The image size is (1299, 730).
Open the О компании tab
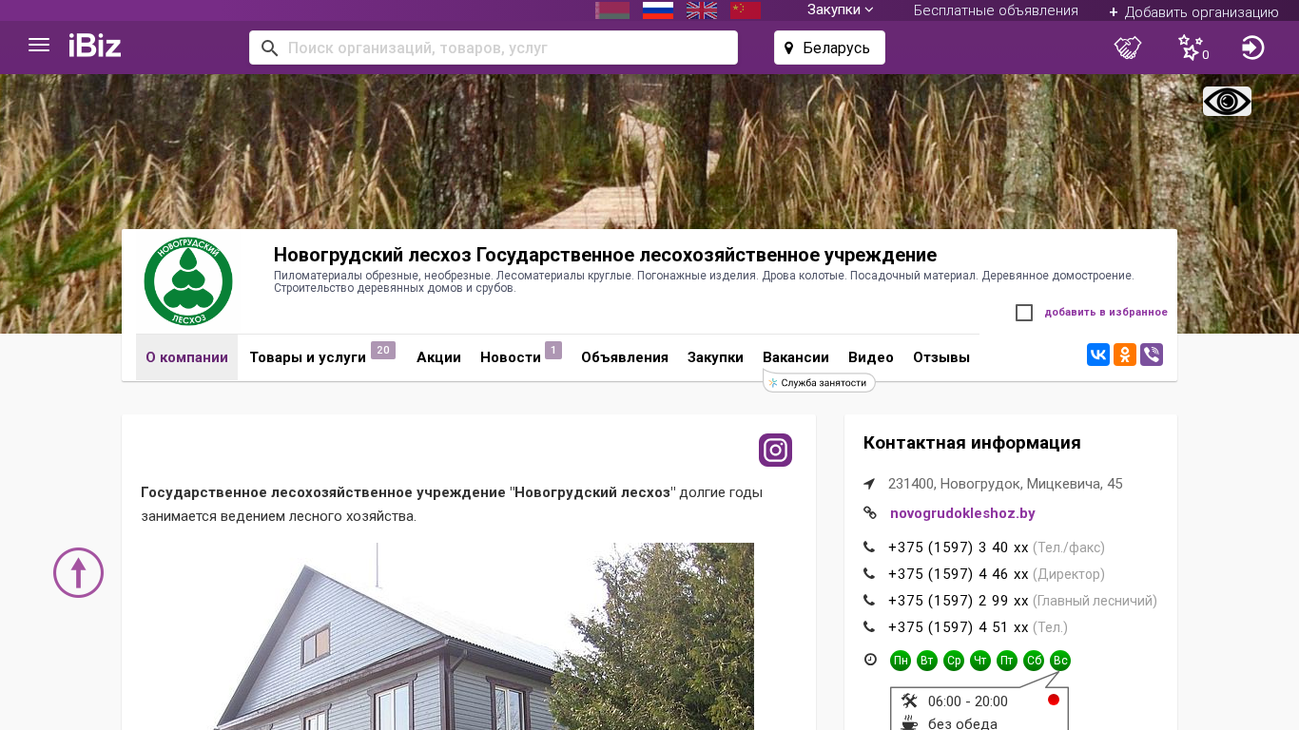[186, 357]
